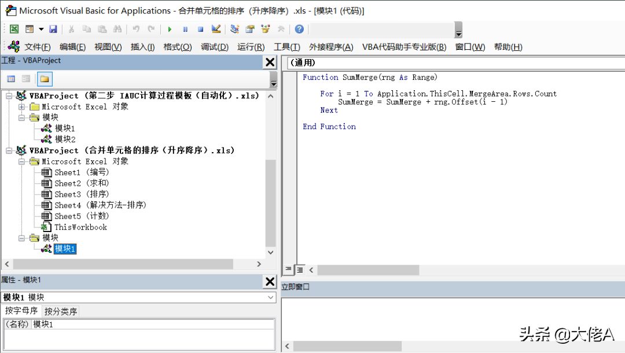Close the 属性 - 模块1 panel
The height and width of the screenshot is (353, 625).
270,281
